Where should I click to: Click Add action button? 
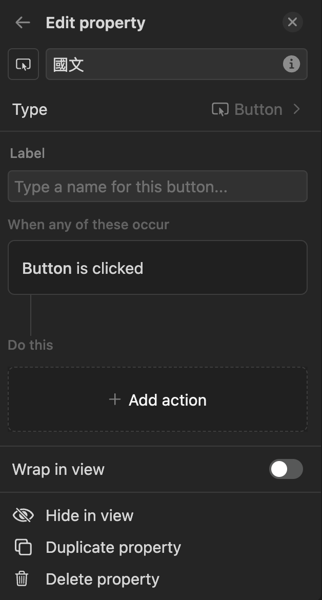coord(157,400)
